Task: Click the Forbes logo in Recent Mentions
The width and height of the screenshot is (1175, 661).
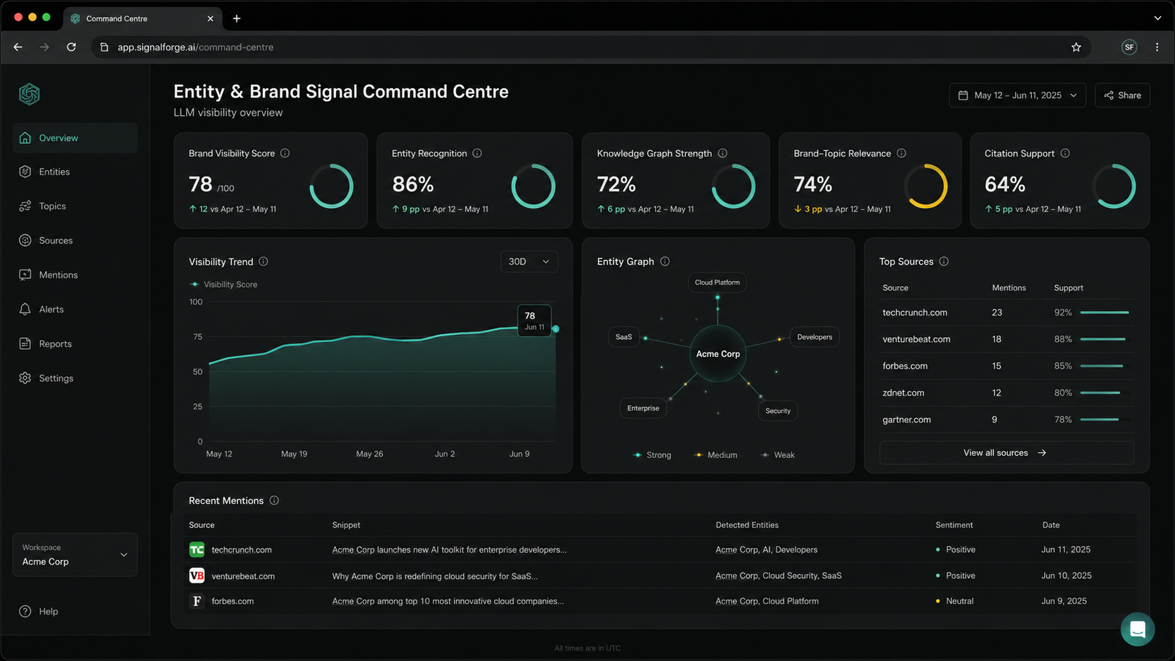Action: point(197,601)
